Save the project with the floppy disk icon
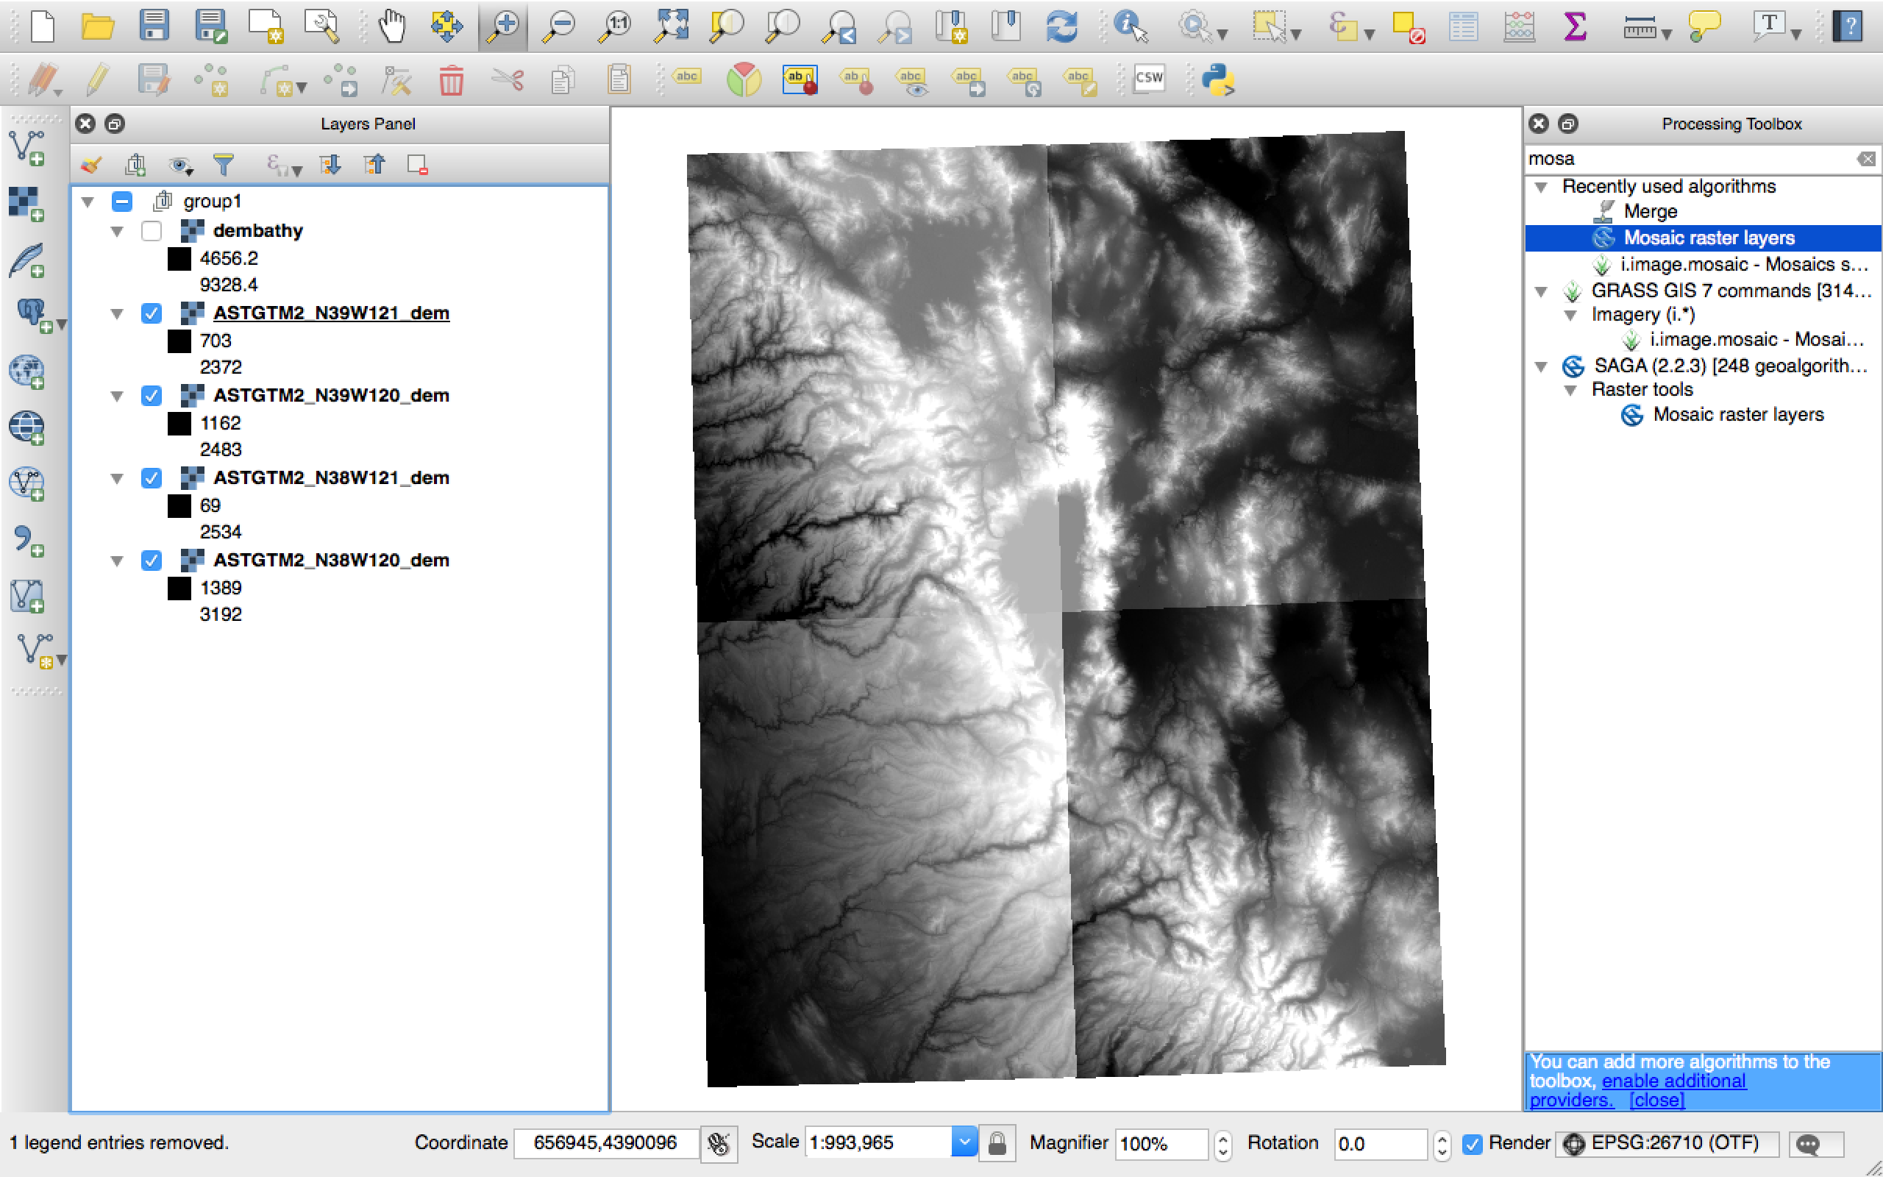The height and width of the screenshot is (1177, 1883). coord(154,26)
